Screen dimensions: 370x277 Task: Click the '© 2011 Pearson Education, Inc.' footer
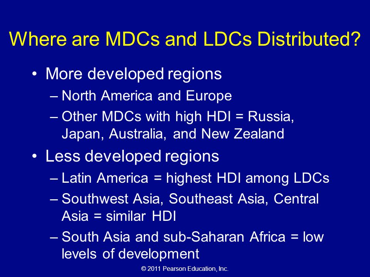click(x=185, y=269)
